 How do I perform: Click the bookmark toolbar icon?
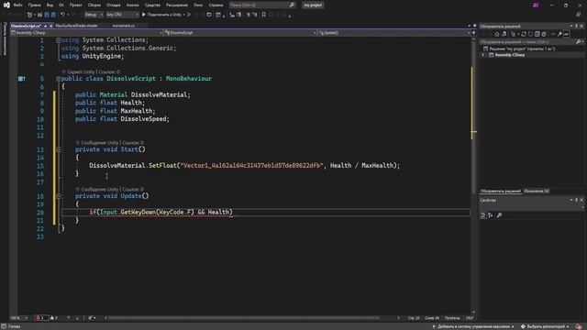(263, 15)
